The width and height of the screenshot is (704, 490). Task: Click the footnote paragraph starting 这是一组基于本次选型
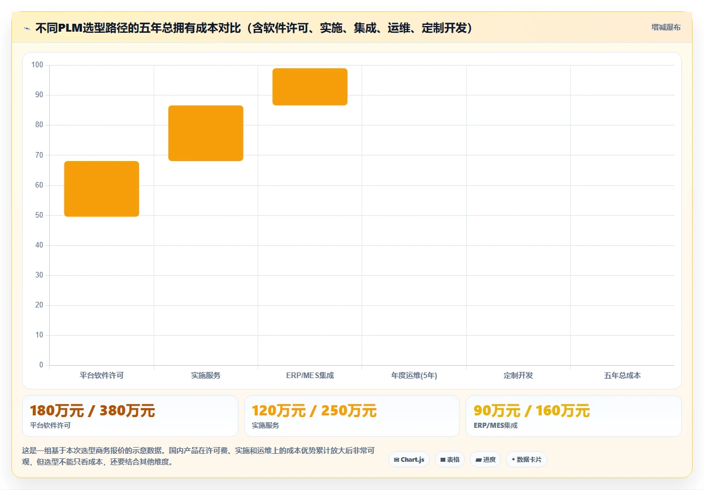pyautogui.click(x=198, y=456)
